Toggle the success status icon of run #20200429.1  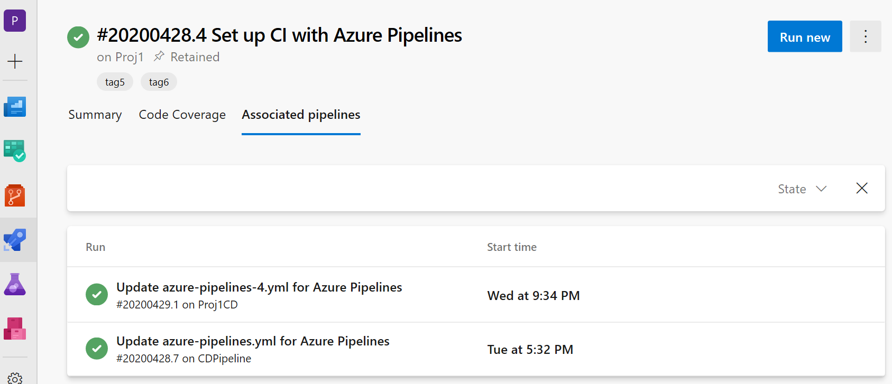[97, 295]
